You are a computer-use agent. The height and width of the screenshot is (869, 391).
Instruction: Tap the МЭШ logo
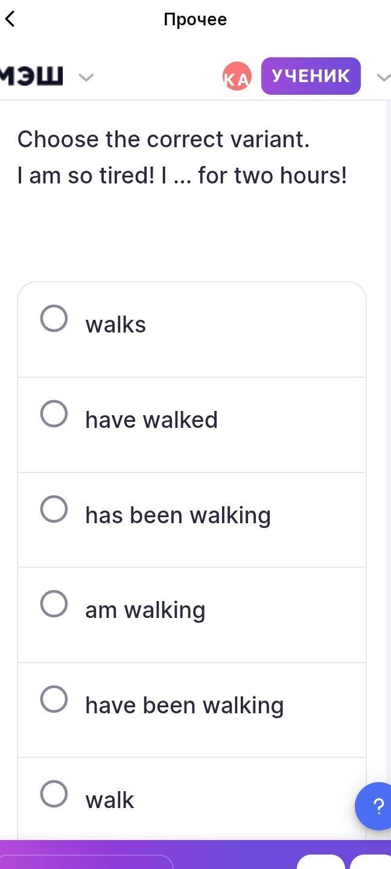tap(31, 77)
